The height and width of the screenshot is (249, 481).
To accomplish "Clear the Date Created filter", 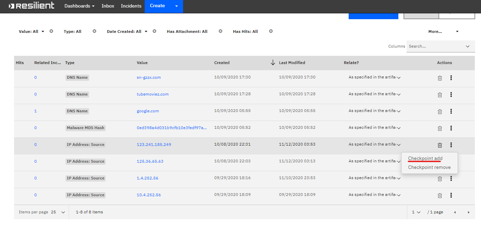I will coord(155,31).
